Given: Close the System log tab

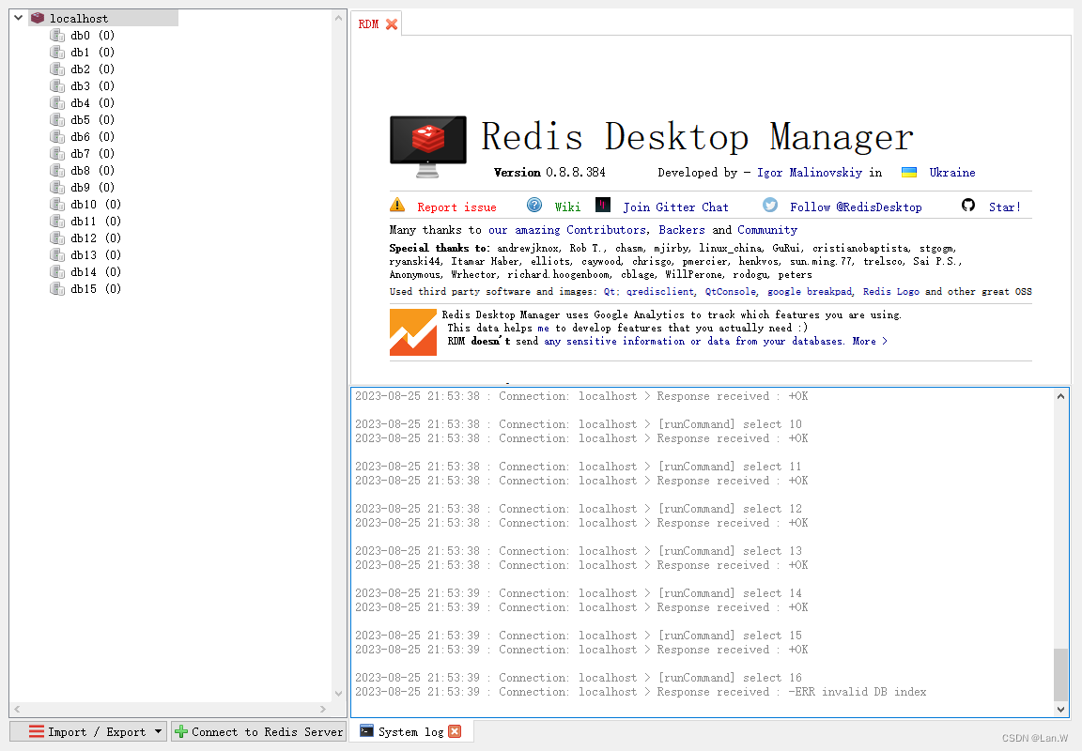Looking at the screenshot, I should coord(455,731).
